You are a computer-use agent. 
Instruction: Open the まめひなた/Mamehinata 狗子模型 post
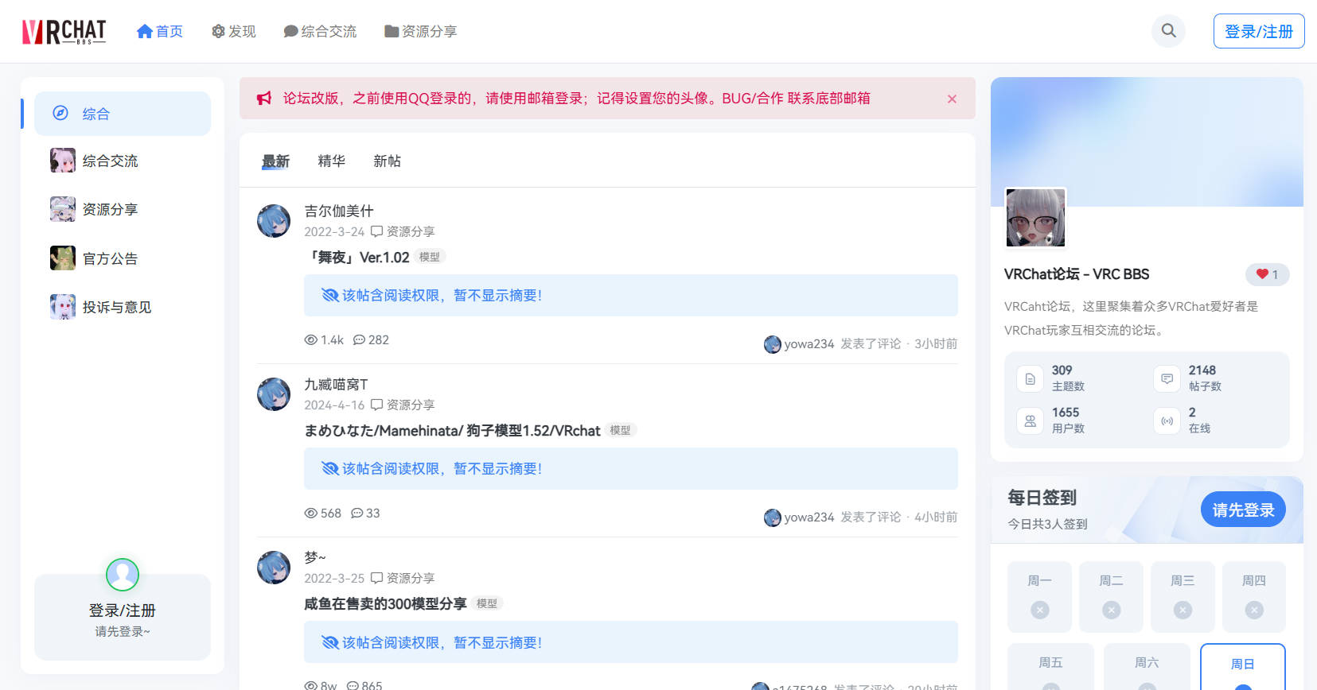coord(452,430)
